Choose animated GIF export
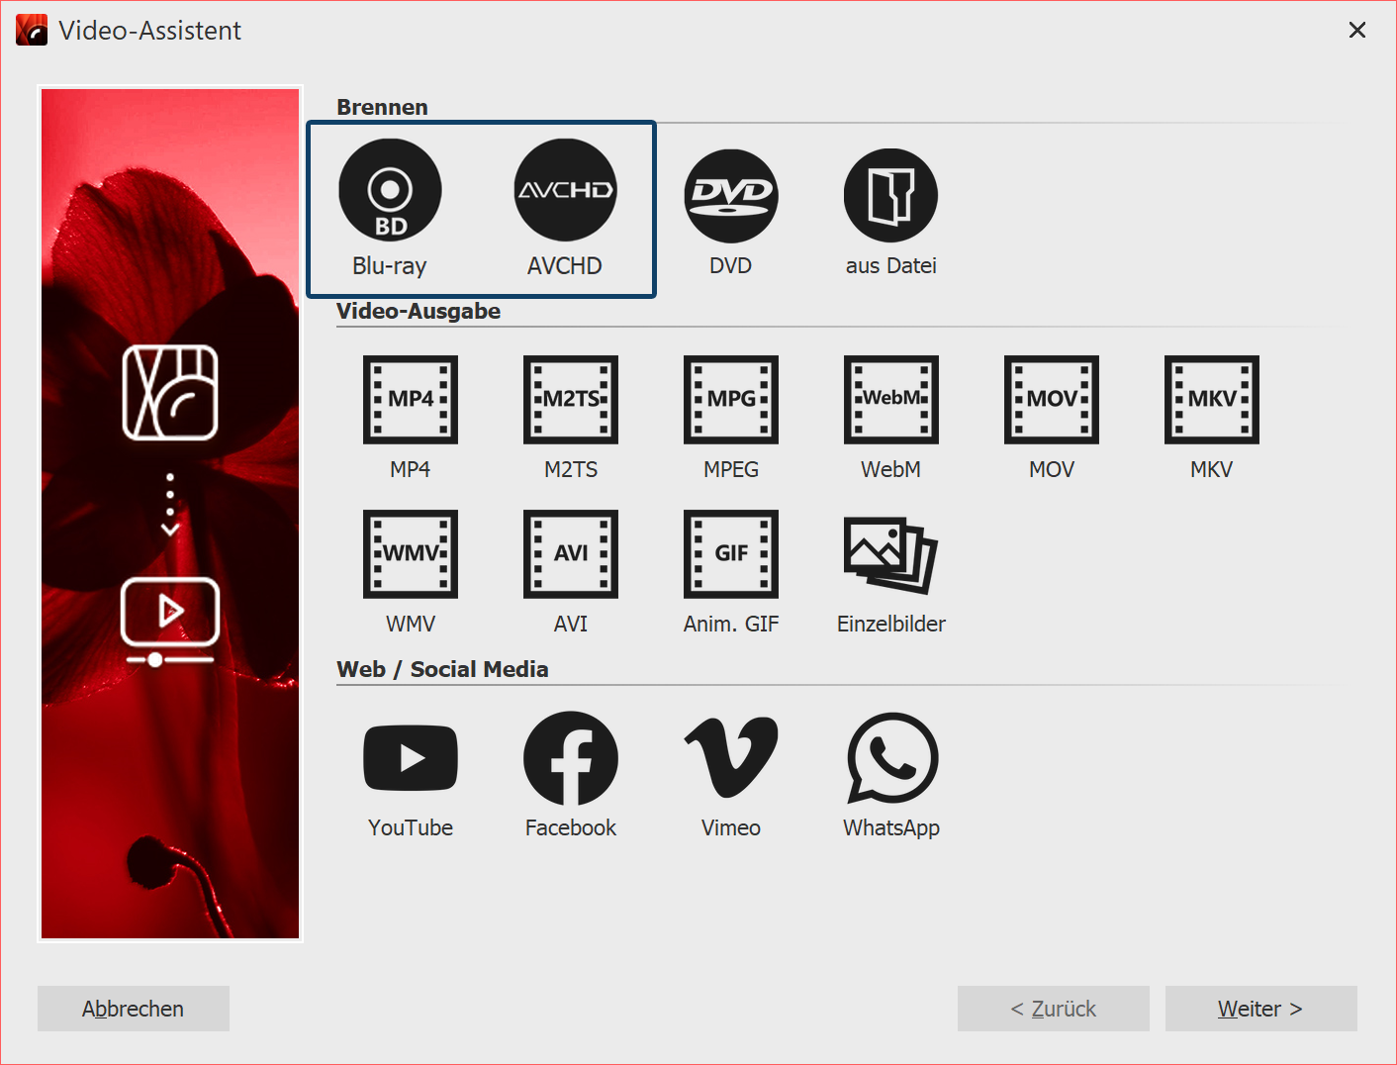This screenshot has width=1397, height=1065. tap(730, 553)
